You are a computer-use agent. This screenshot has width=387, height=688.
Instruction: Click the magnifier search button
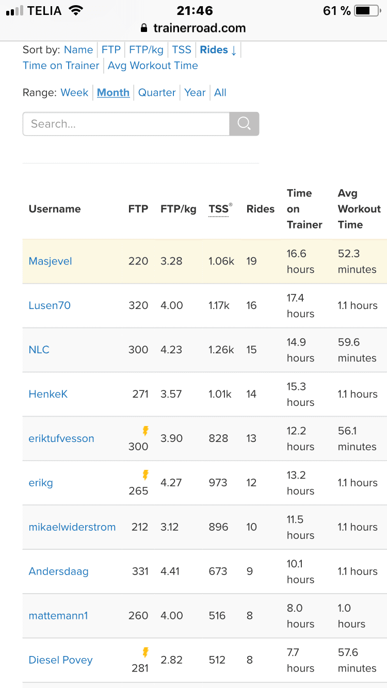244,124
